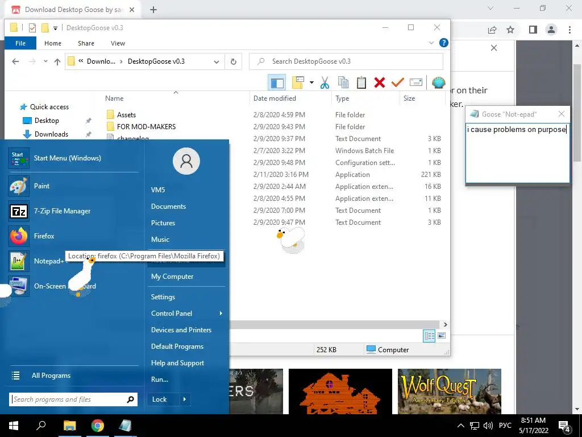The height and width of the screenshot is (437, 582).
Task: Expand the Folder Options toolbar arrow
Action: tap(311, 83)
